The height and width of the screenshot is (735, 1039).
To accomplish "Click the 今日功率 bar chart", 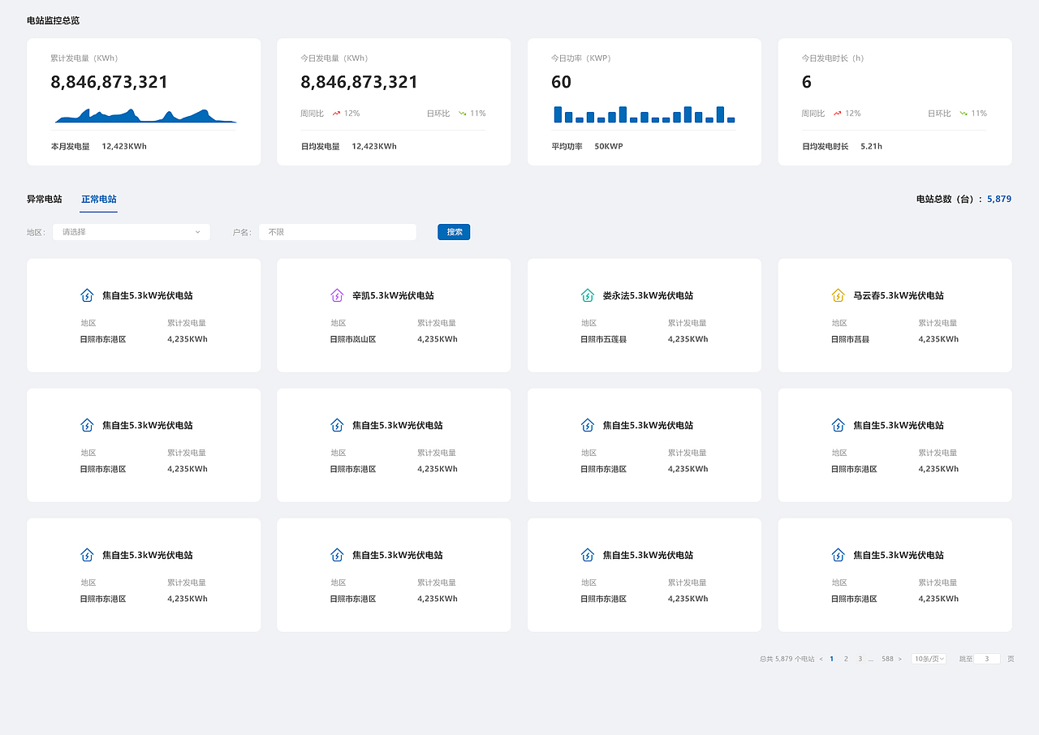I will coord(645,114).
